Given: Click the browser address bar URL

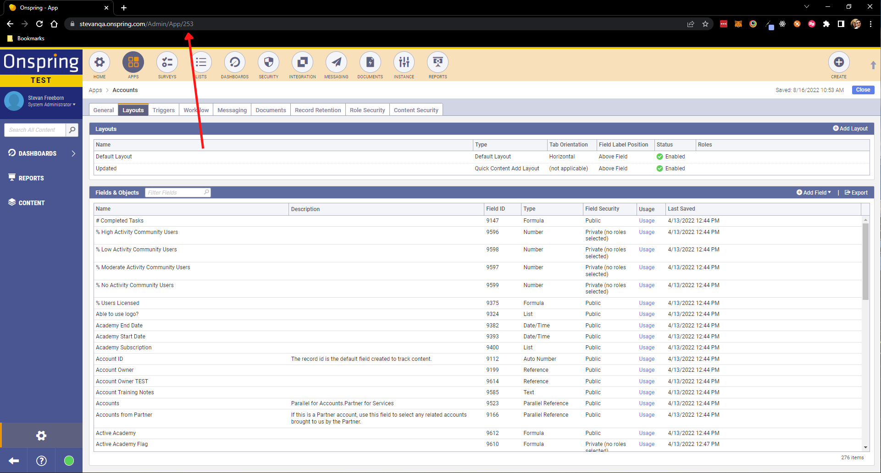Looking at the screenshot, I should coord(136,24).
